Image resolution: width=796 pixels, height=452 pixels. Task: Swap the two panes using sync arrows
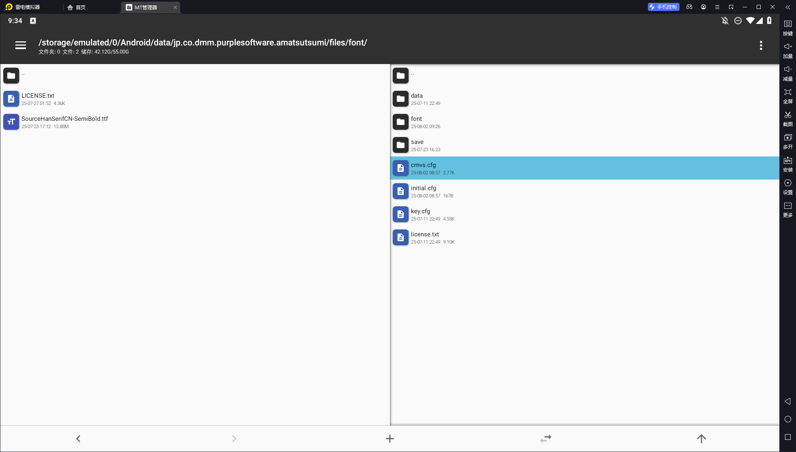[545, 438]
